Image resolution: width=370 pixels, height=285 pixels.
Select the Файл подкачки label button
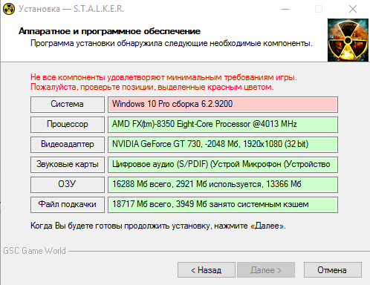click(x=68, y=205)
